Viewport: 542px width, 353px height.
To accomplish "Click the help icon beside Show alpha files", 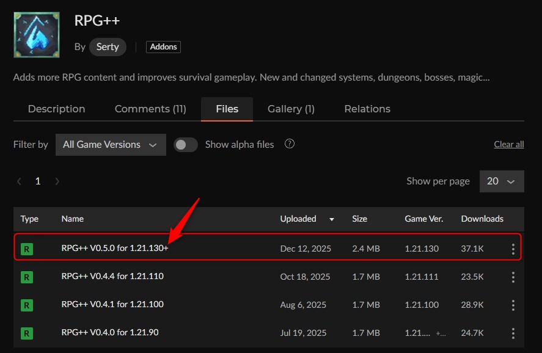I will (x=290, y=144).
